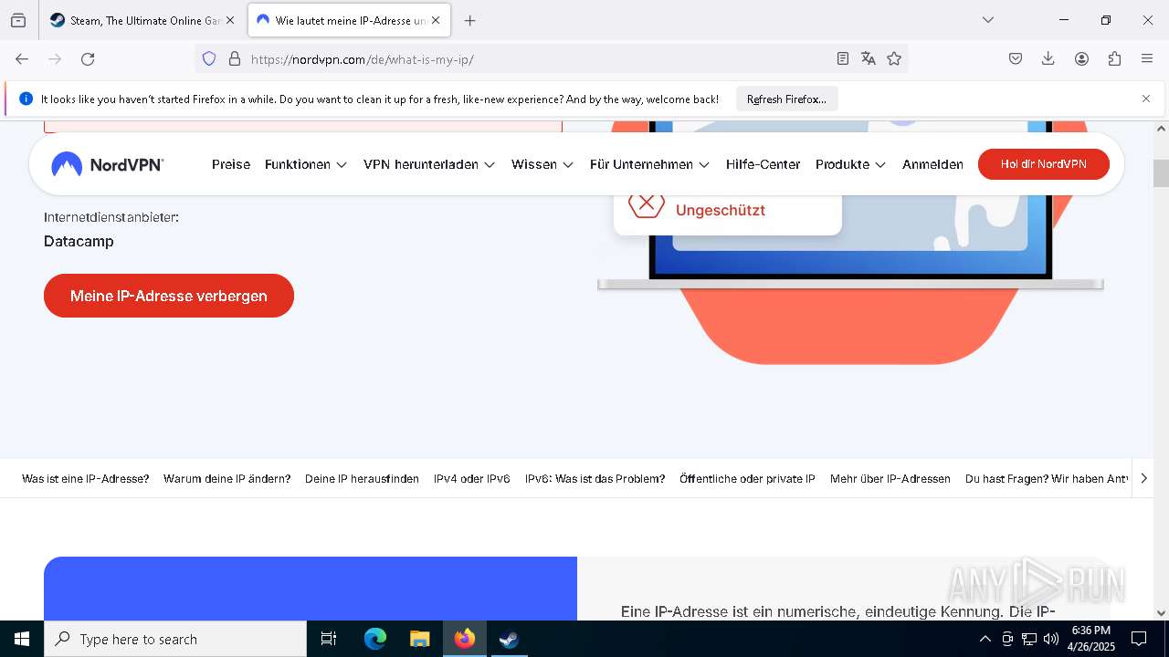Click the Ungeschützt status cross icon
The width and height of the screenshot is (1169, 657).
(647, 204)
